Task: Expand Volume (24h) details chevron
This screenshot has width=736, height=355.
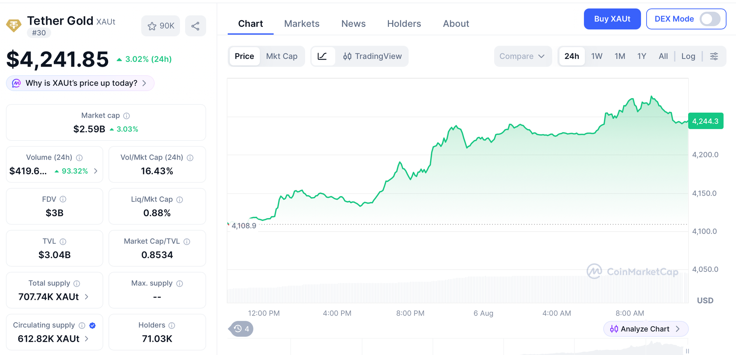Action: [x=96, y=171]
